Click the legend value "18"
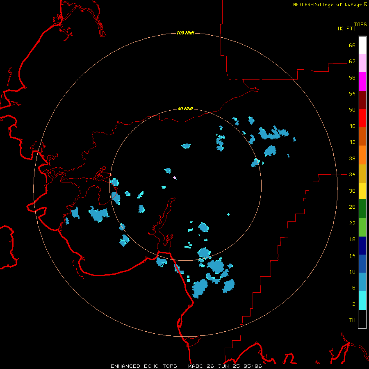Image resolution: width=369 pixels, height=369 pixels. [x=352, y=239]
